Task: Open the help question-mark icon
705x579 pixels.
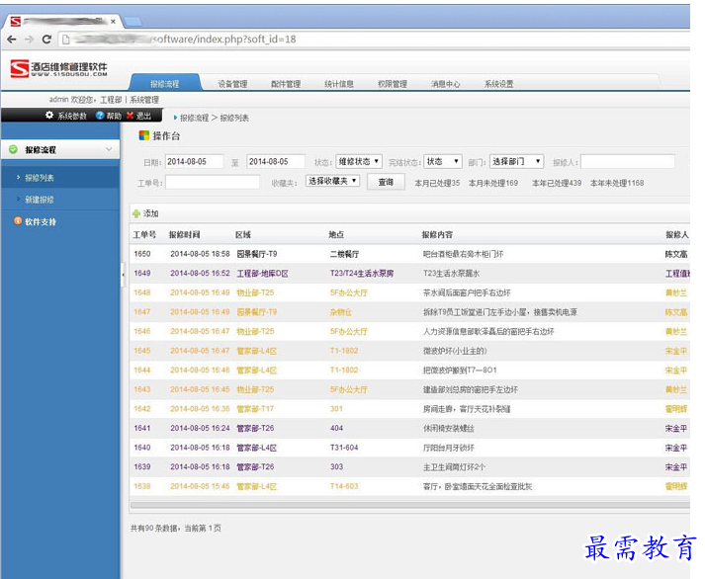Action: coord(100,116)
